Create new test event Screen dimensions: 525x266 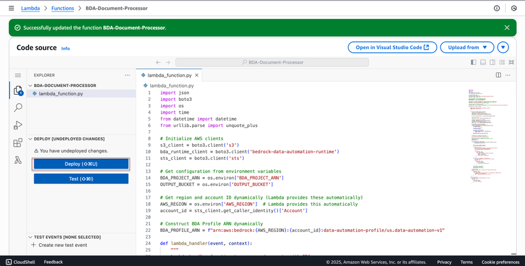coord(59,245)
